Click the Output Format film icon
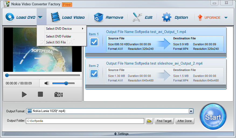The height and width of the screenshot is (138, 236). [x=30, y=111]
